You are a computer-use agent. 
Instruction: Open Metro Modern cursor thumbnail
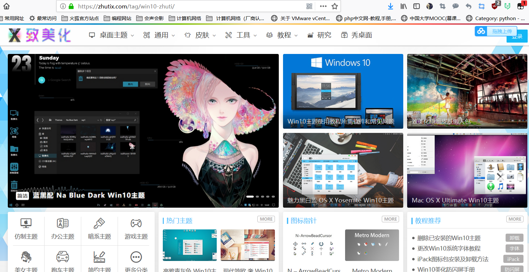[x=372, y=245]
